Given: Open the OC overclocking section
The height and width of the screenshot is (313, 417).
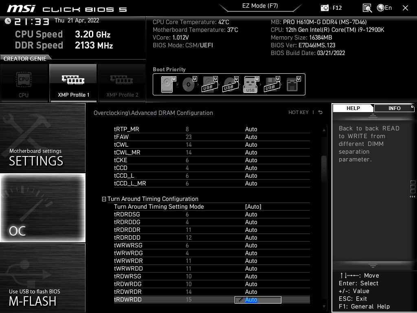Looking at the screenshot, I should coord(43,208).
